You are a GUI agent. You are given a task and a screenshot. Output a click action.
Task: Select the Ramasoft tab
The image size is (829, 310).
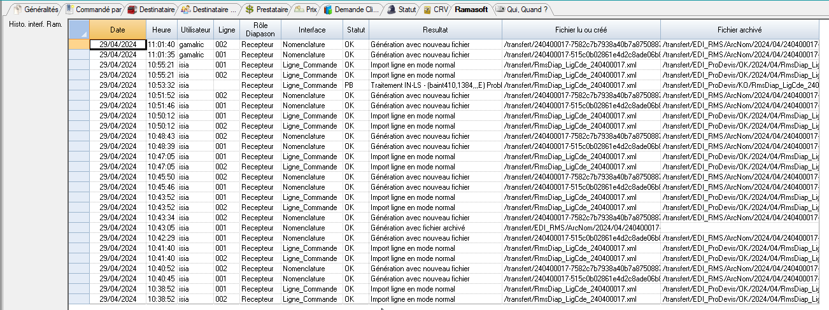point(471,10)
